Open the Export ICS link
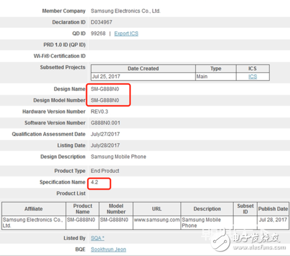The width and height of the screenshot is (290, 256). point(126,34)
